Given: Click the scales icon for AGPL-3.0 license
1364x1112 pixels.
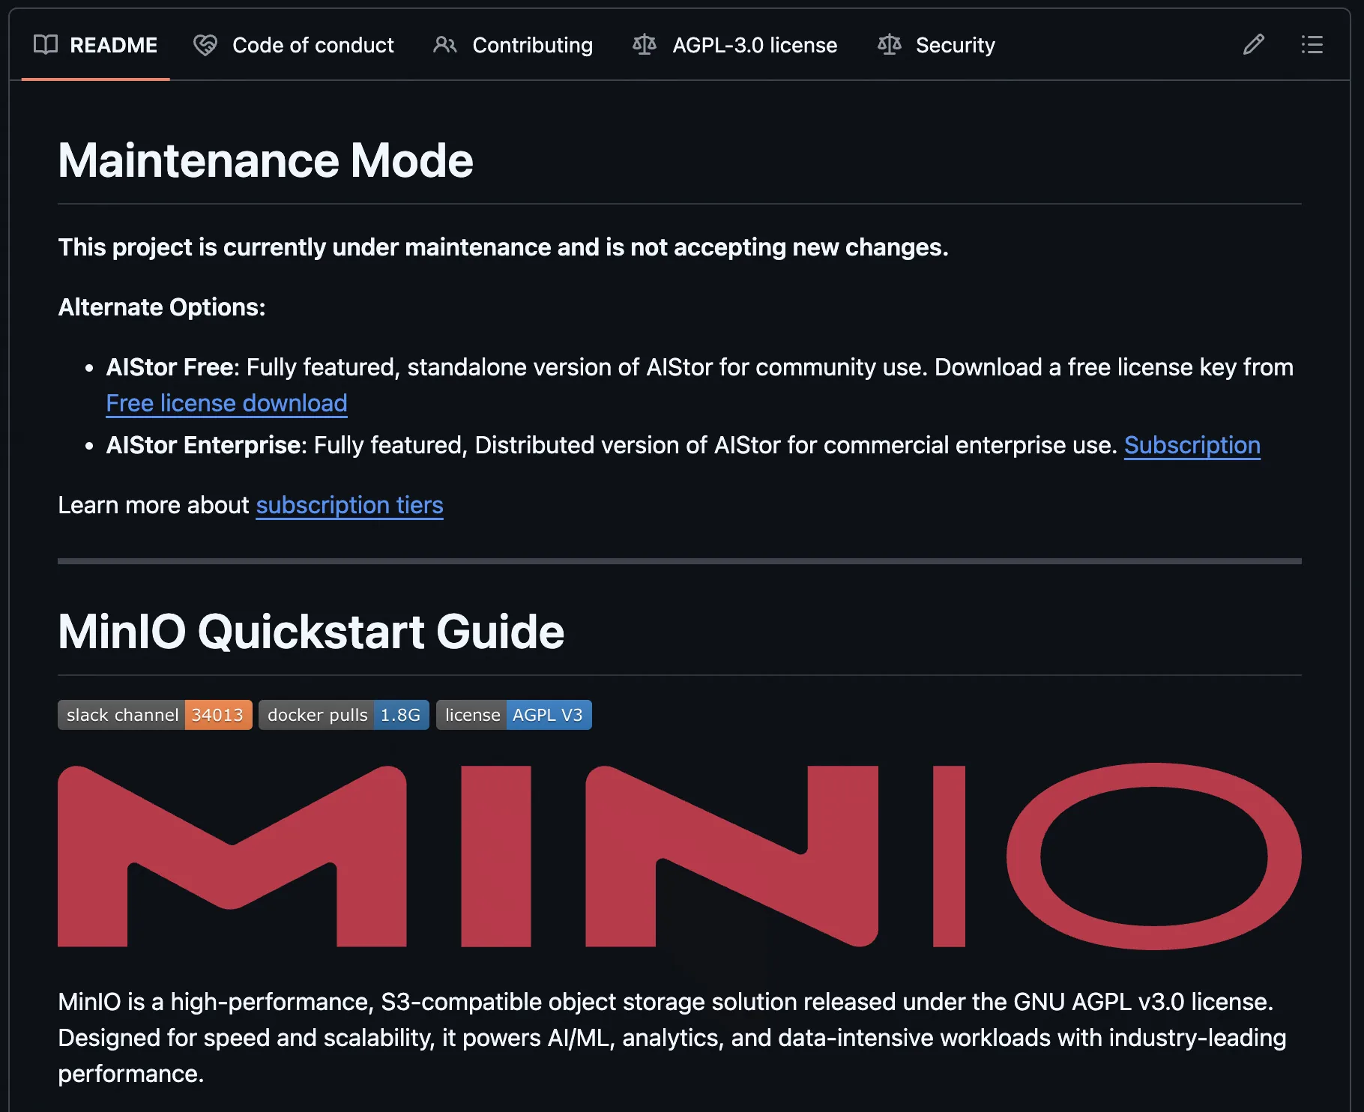Looking at the screenshot, I should 645,45.
